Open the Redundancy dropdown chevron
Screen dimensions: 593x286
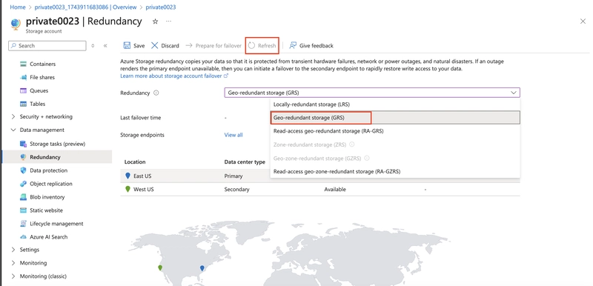coord(513,93)
